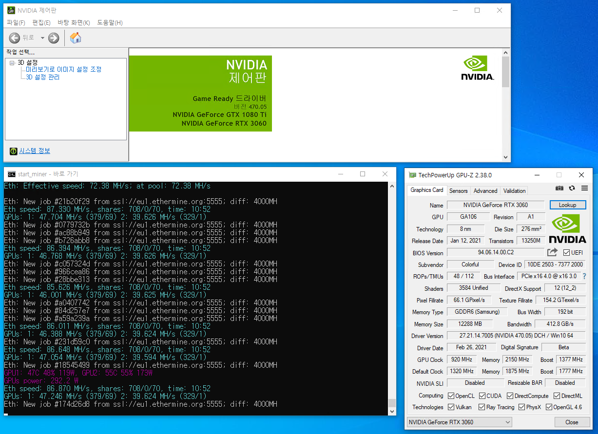Click the system information icon beside 시스템 정보
The height and width of the screenshot is (434, 598).
tap(14, 151)
